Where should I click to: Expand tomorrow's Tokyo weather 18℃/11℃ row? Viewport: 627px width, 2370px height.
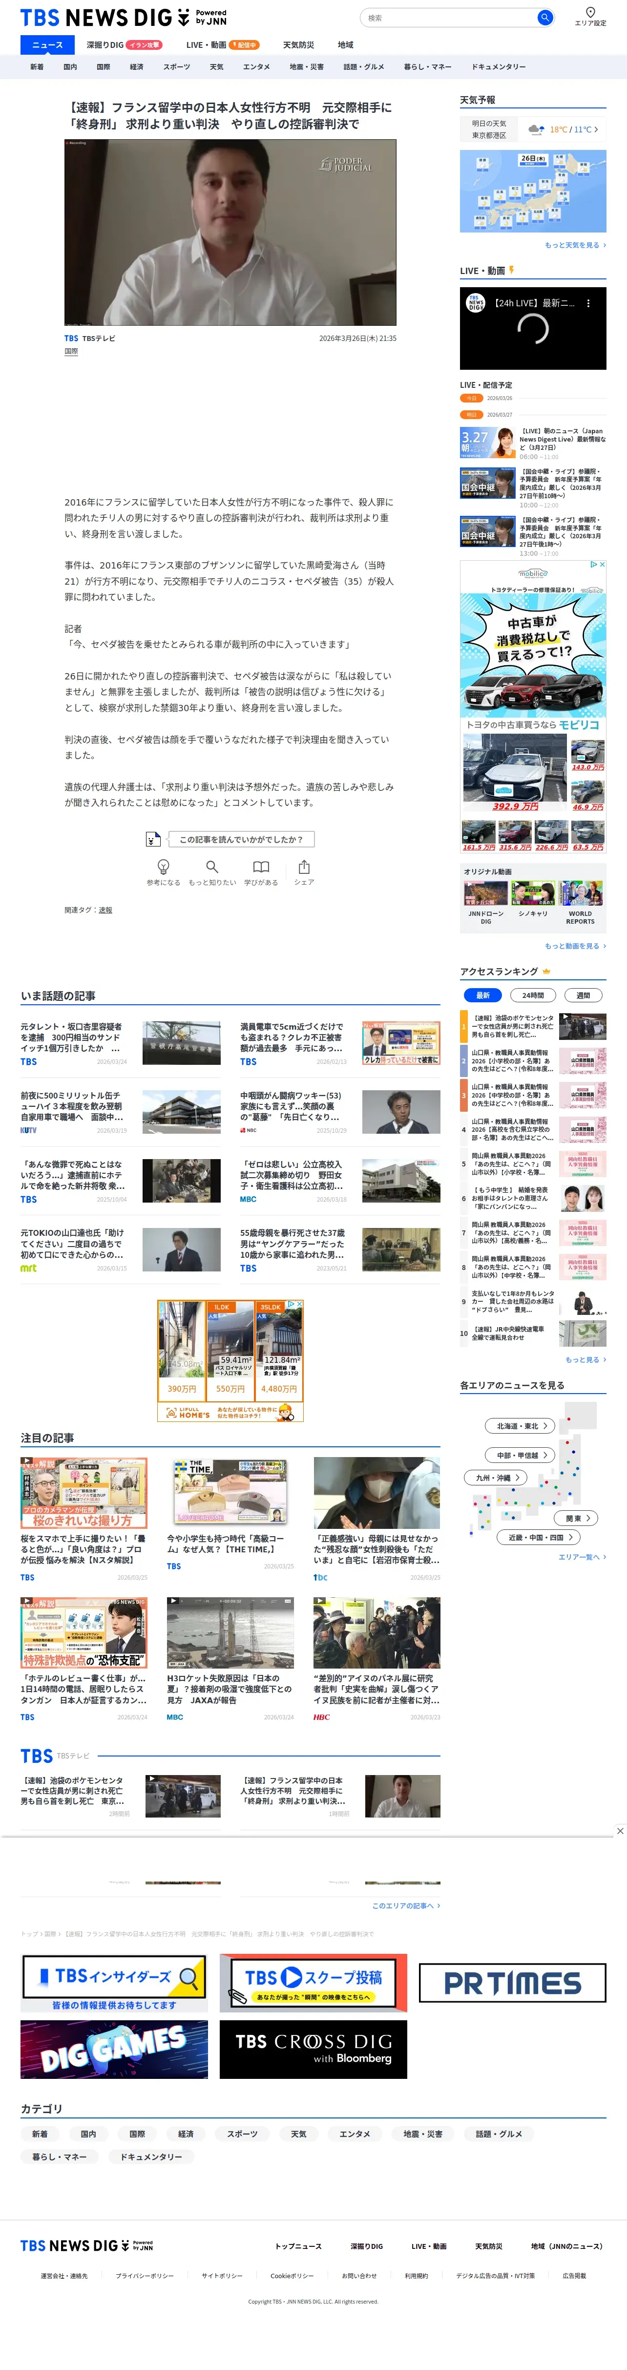[533, 130]
